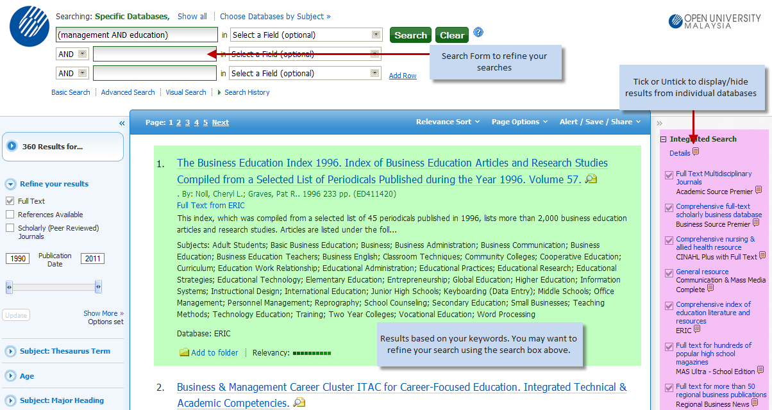Open second row Select a Field dropdown
The height and width of the screenshot is (410, 772).
click(306, 54)
